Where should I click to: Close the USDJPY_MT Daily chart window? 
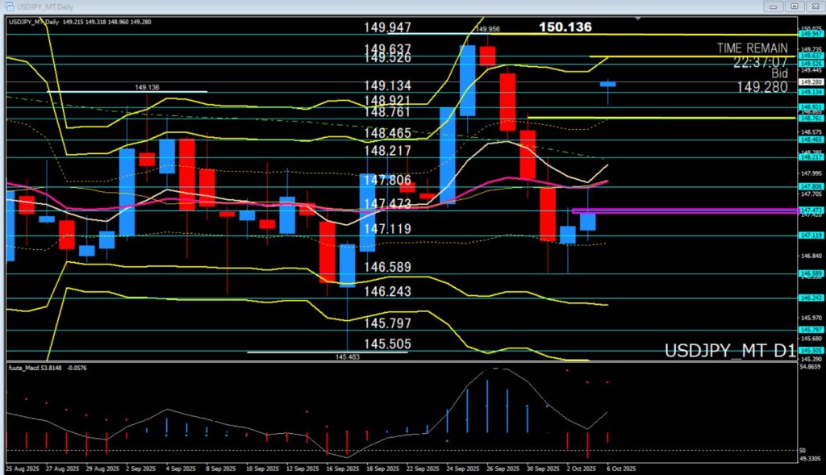[814, 6]
